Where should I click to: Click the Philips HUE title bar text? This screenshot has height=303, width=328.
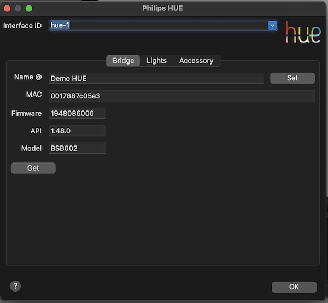point(163,9)
